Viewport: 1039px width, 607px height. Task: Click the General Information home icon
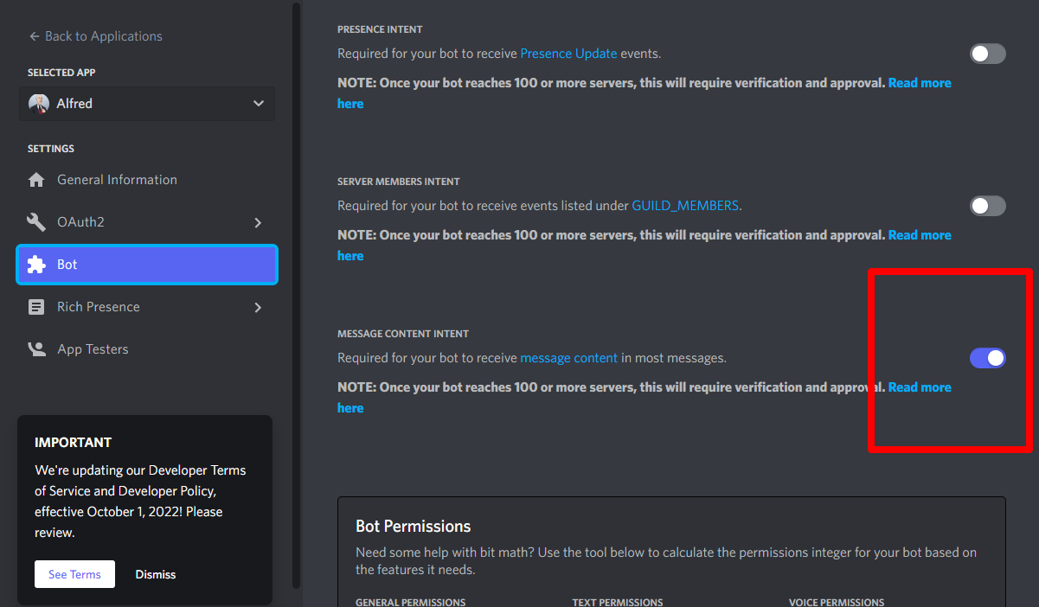pos(36,180)
